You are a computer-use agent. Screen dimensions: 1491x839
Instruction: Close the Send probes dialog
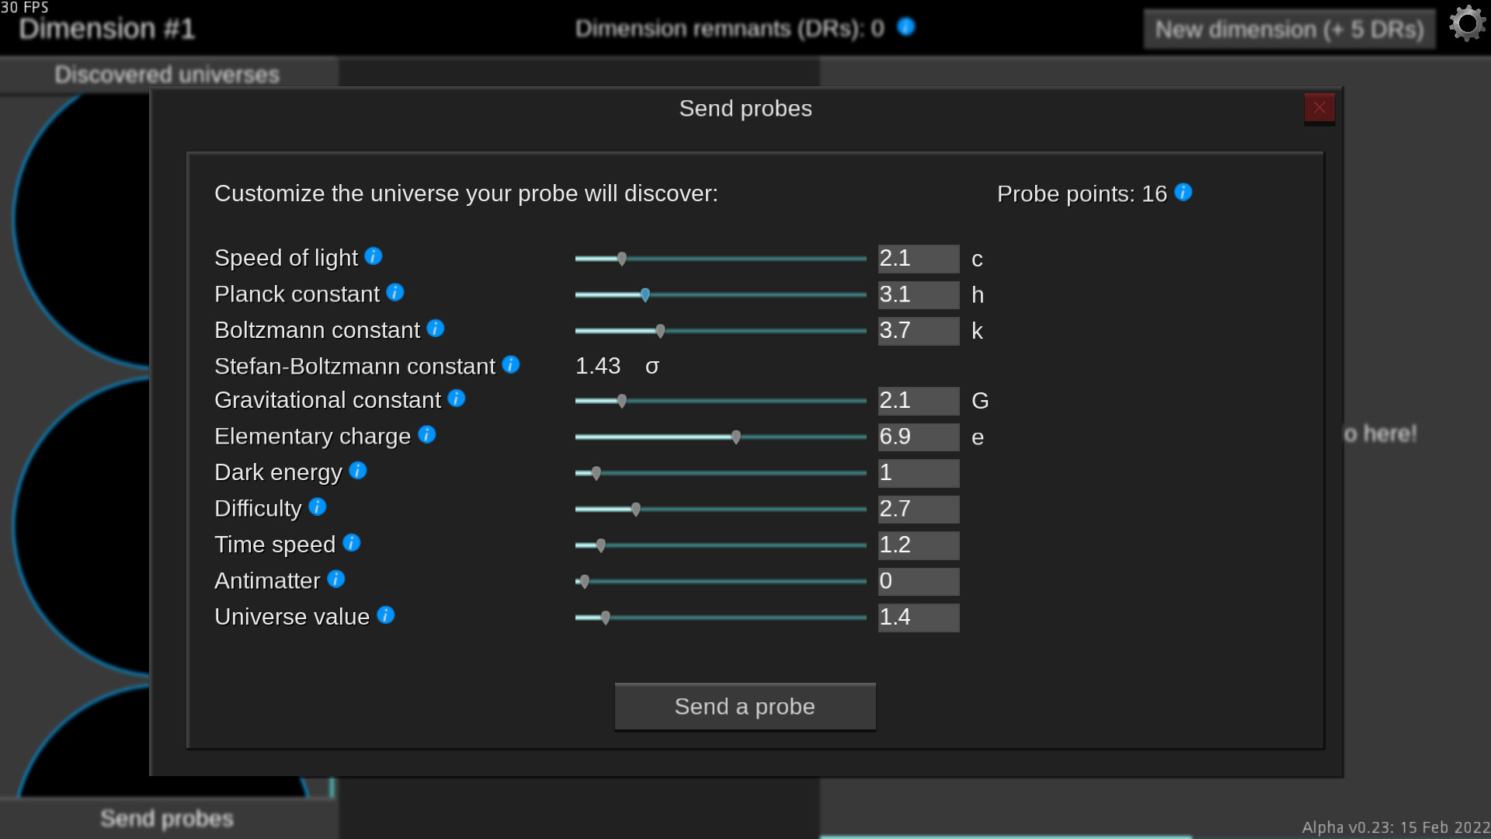pyautogui.click(x=1319, y=108)
